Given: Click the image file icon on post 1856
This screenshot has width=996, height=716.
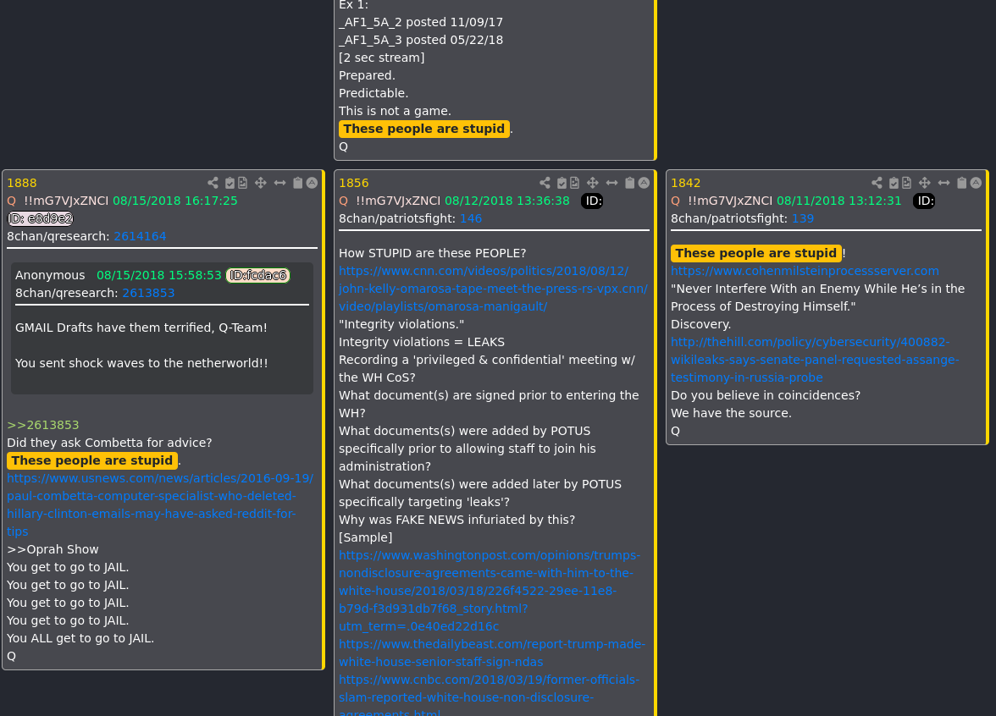Looking at the screenshot, I should 575,183.
